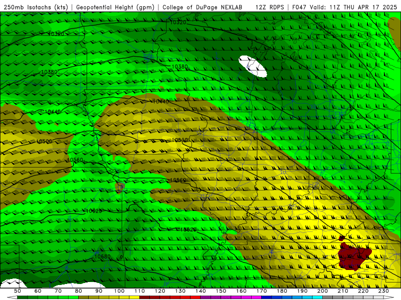The image size is (401, 300).
Task: Pick the cyan swatch just before 200
Action: pyautogui.click(x=317, y=297)
